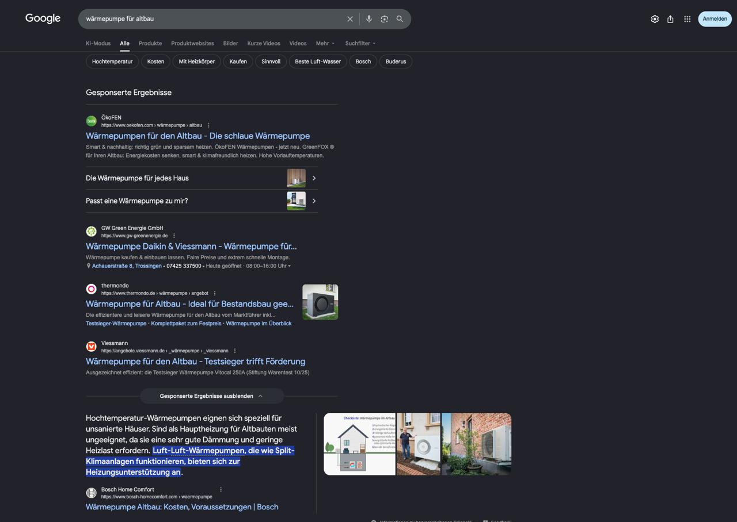Open Testsieger-Wärmepumpe sitelink
The image size is (737, 522).
click(x=116, y=324)
